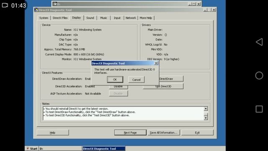
Task: Tap the Android back navigation icon
Action: [x=259, y=42]
